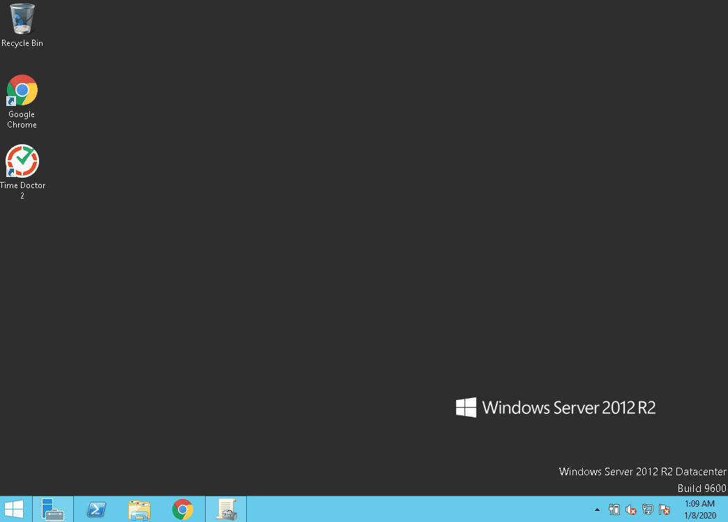Screen dimensions: 728x522
Task: Open the Windows Start button
Action: [x=14, y=509]
